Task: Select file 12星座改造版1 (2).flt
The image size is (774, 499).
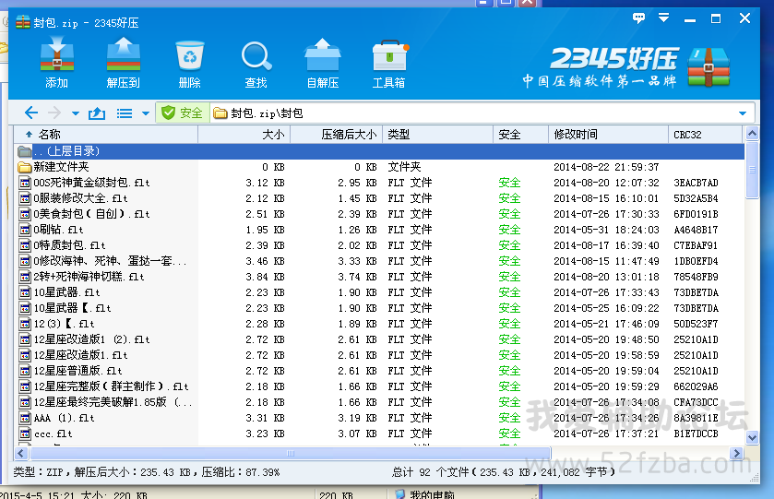Action: coord(379,339)
